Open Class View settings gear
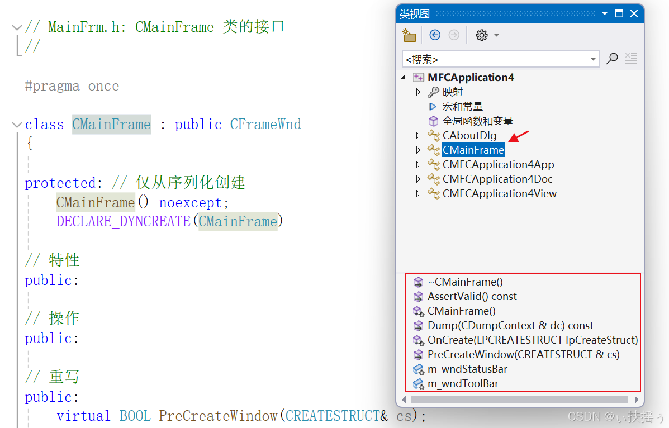Image resolution: width=669 pixels, height=428 pixels. pos(482,35)
